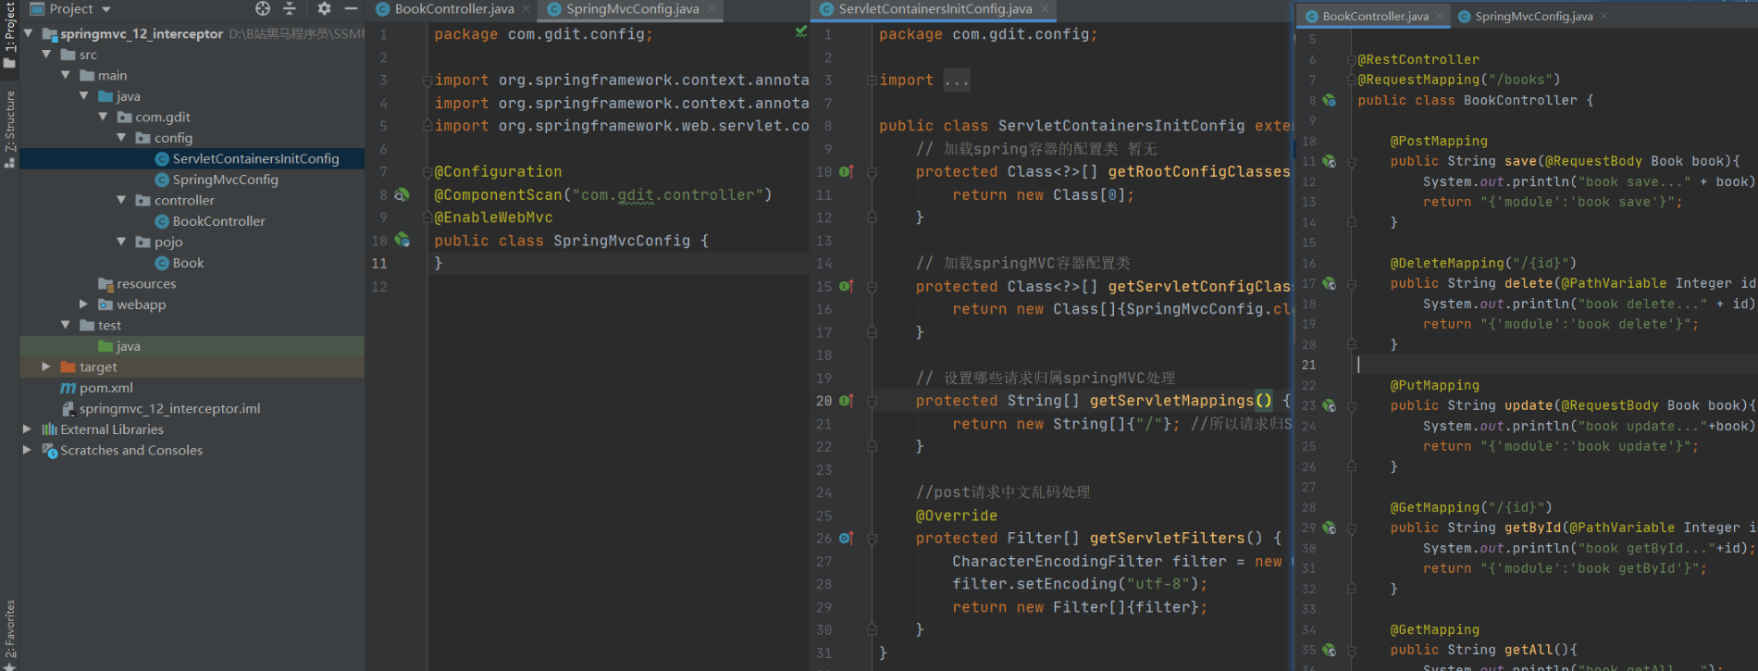Fold getRootConfigClasses method body
Image resolution: width=1758 pixels, height=671 pixels.
[872, 171]
